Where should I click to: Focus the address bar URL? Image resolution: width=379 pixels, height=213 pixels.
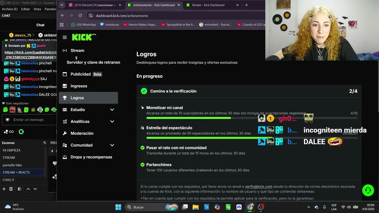tap(122, 16)
